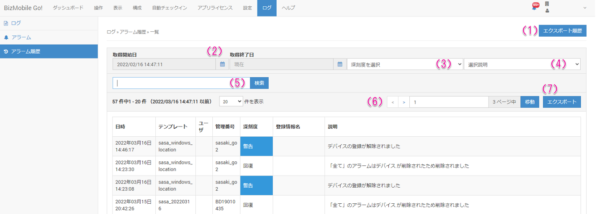Open the calendar icon for end date
The width and height of the screenshot is (596, 214).
coord(340,64)
